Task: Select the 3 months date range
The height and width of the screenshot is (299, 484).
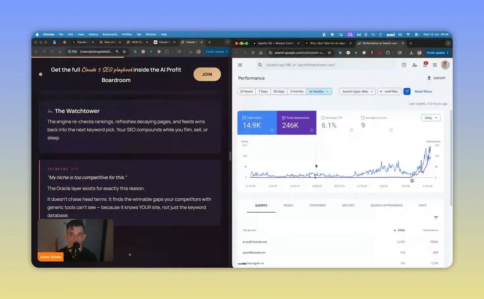Action: [x=296, y=91]
